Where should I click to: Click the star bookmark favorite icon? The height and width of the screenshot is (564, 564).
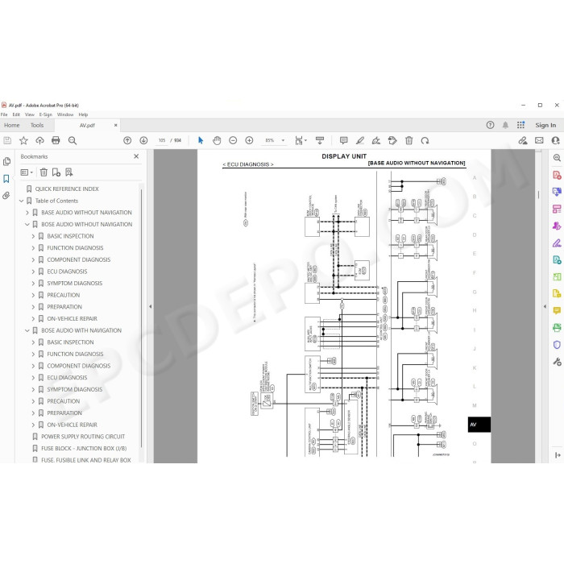[x=23, y=141]
